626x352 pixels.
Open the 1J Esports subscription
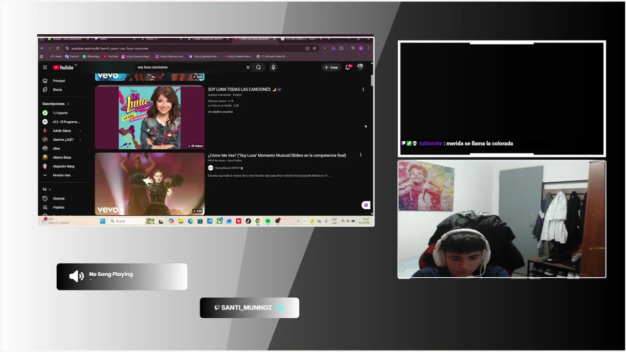(60, 113)
